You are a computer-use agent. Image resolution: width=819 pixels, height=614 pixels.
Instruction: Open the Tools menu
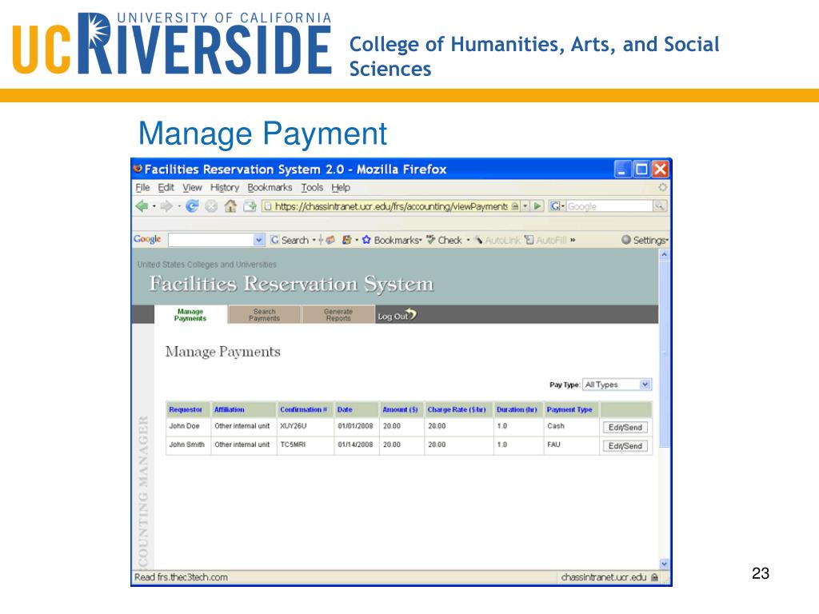[x=312, y=187]
